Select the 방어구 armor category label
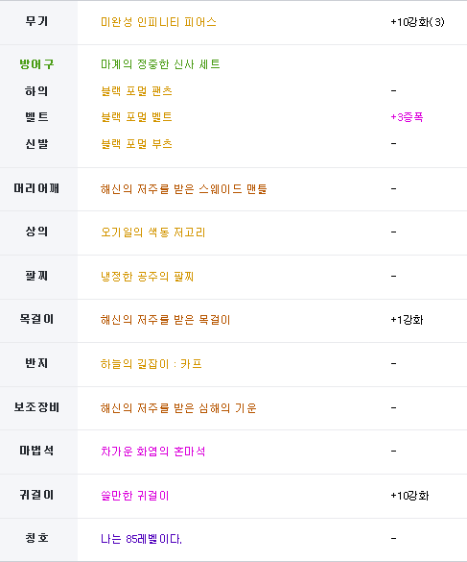 [36, 64]
